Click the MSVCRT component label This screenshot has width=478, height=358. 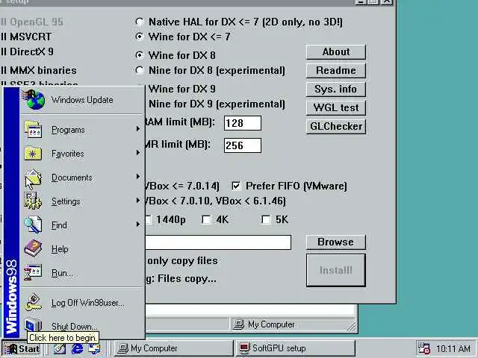coord(31,37)
